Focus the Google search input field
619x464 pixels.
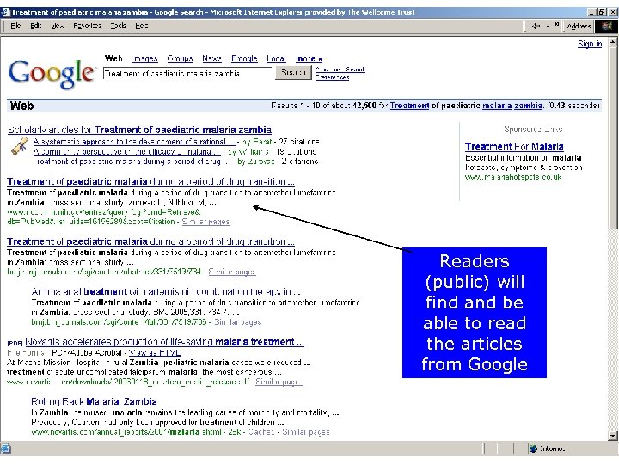tap(187, 73)
